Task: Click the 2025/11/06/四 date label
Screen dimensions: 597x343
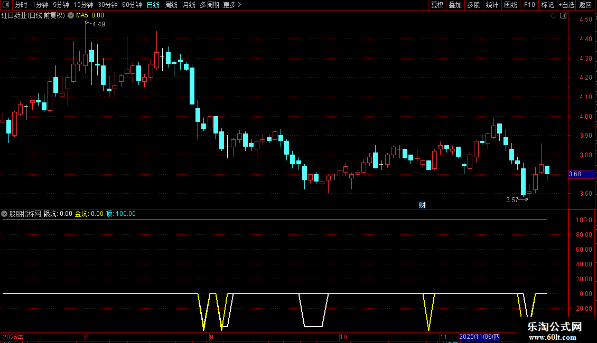Action: [479, 337]
